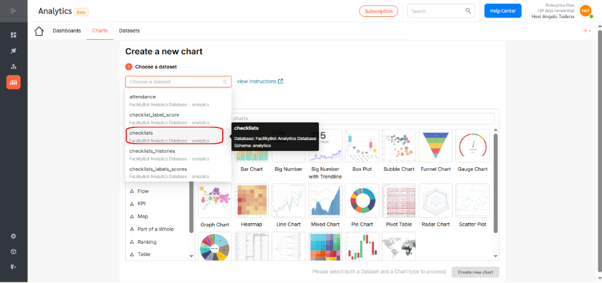Open the Choose a dataset dropdown
The image size is (602, 283).
point(178,82)
